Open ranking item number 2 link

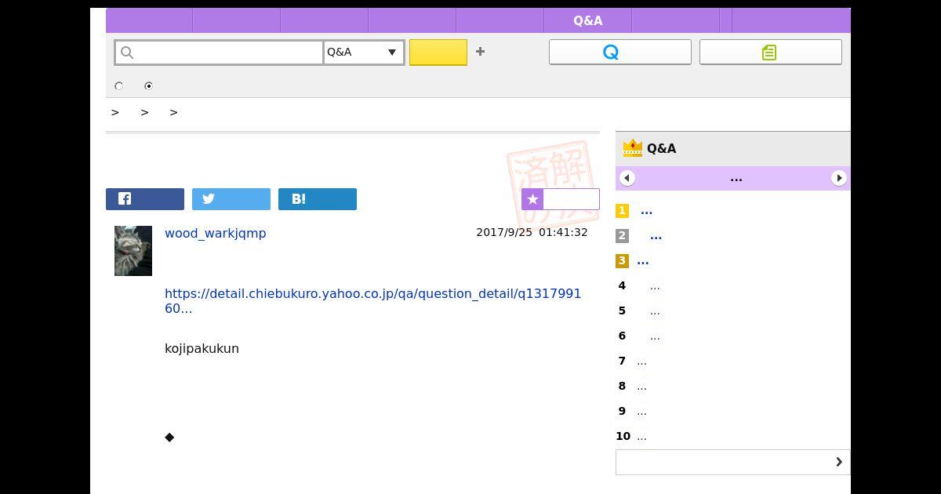coord(656,236)
